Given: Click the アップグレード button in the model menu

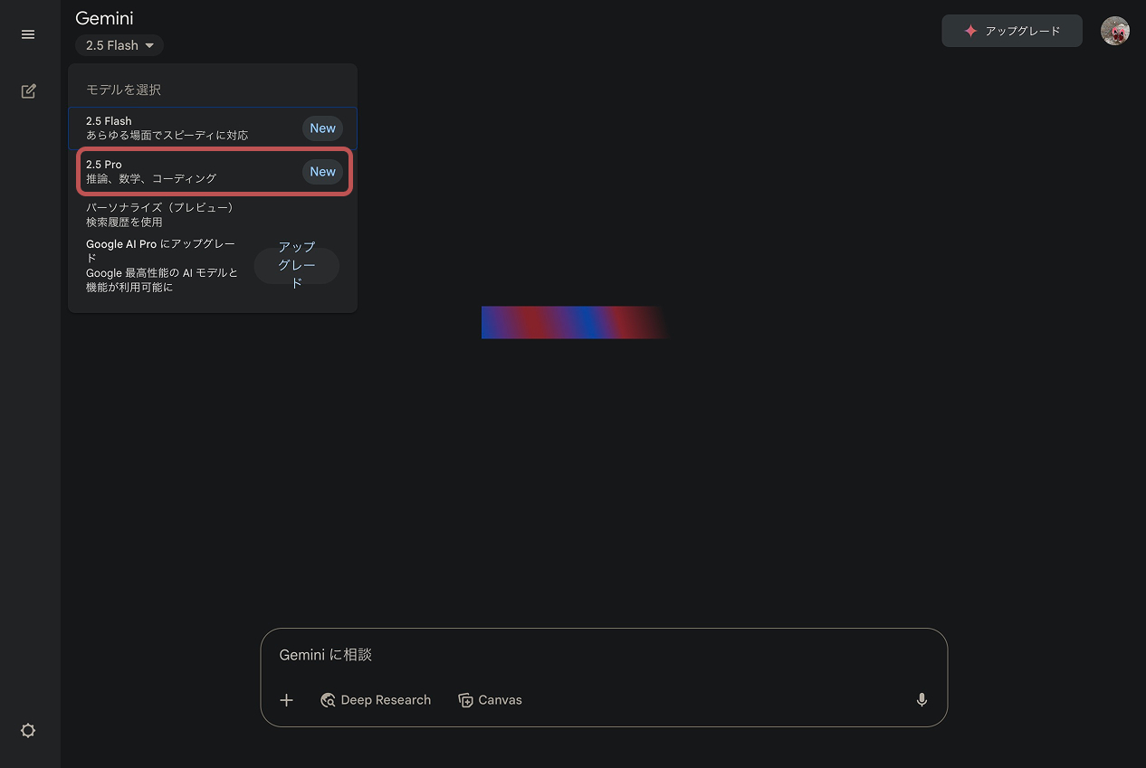Looking at the screenshot, I should pyautogui.click(x=296, y=265).
